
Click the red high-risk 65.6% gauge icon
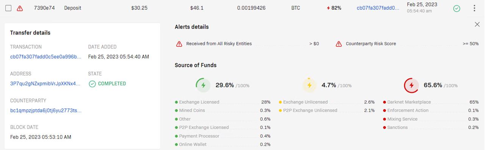(411, 85)
